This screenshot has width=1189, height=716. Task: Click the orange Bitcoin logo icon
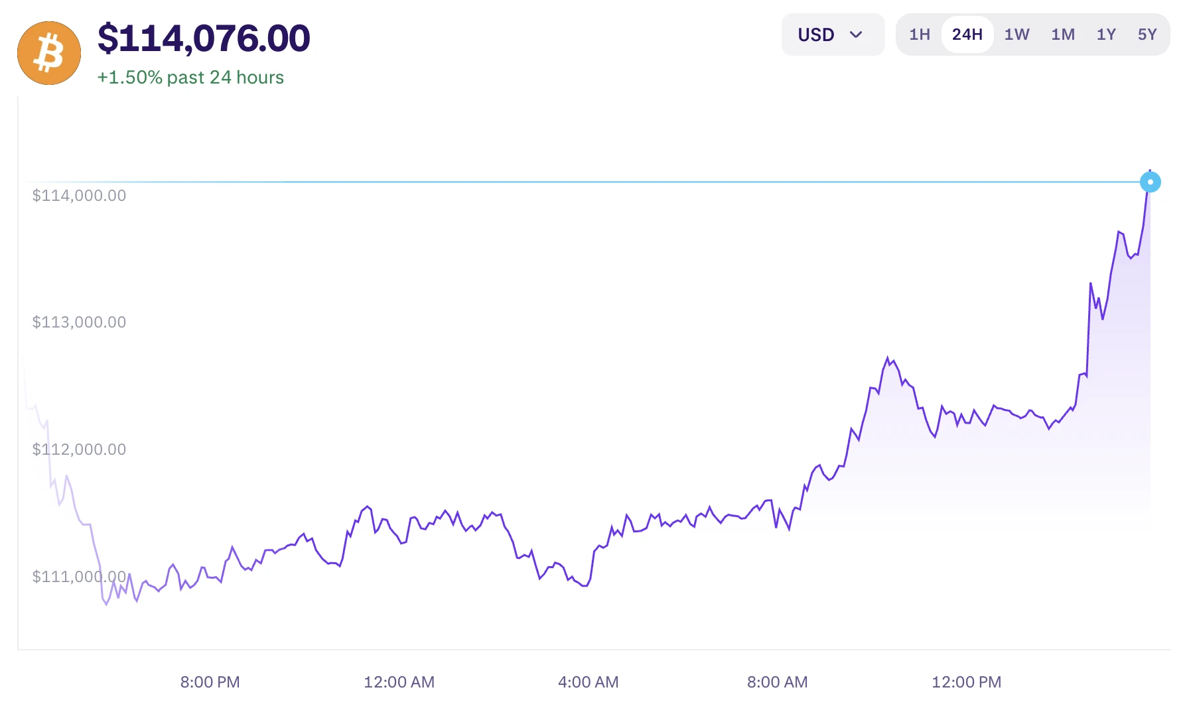pos(49,53)
